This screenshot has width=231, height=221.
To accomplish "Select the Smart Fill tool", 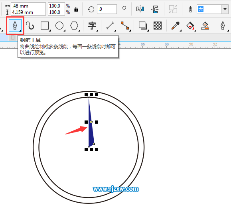I will coord(205,26).
